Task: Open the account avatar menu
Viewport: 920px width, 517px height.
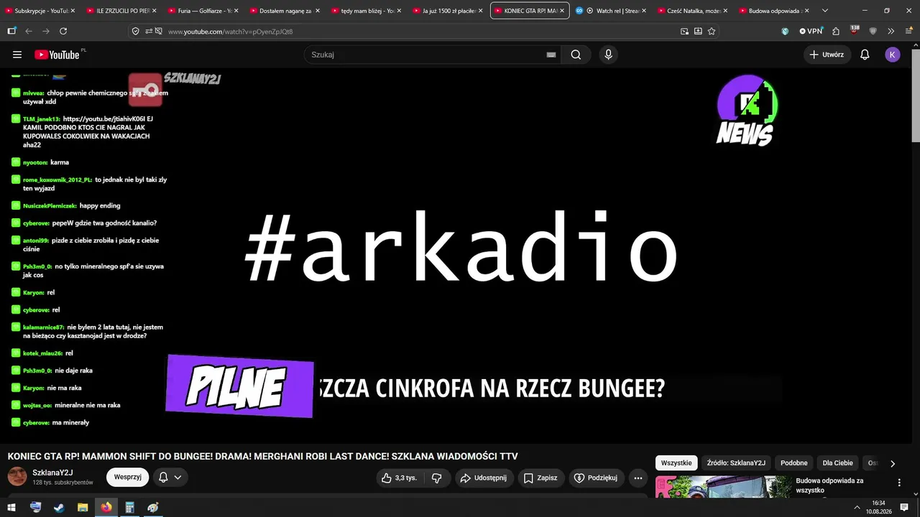Action: point(893,55)
